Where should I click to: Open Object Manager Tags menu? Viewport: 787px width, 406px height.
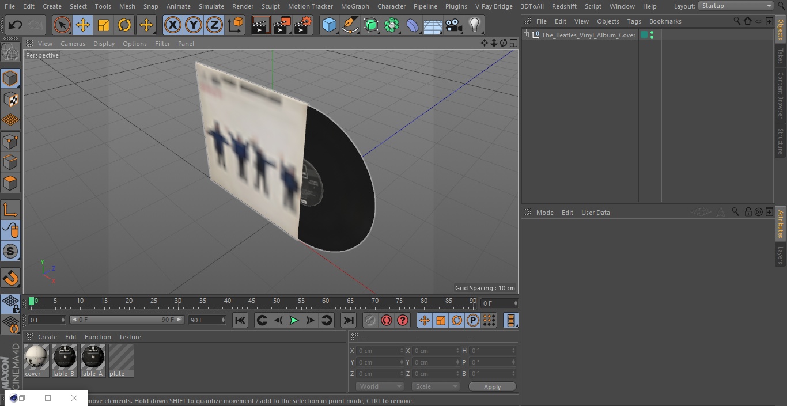634,21
